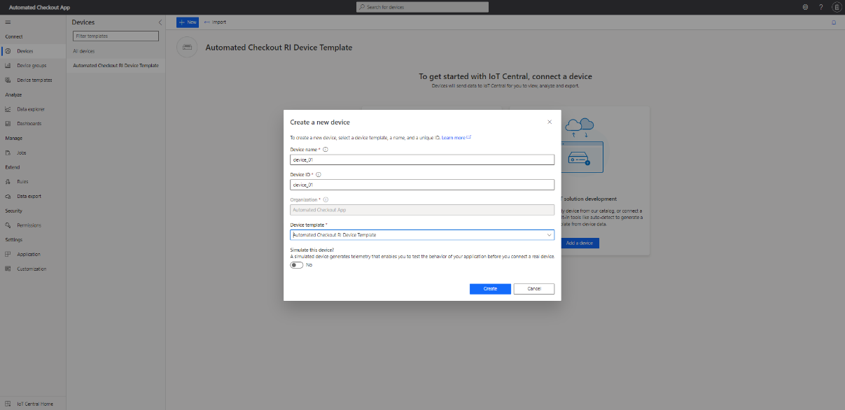The width and height of the screenshot is (845, 410).
Task: Open Jobs page
Action: click(x=22, y=153)
